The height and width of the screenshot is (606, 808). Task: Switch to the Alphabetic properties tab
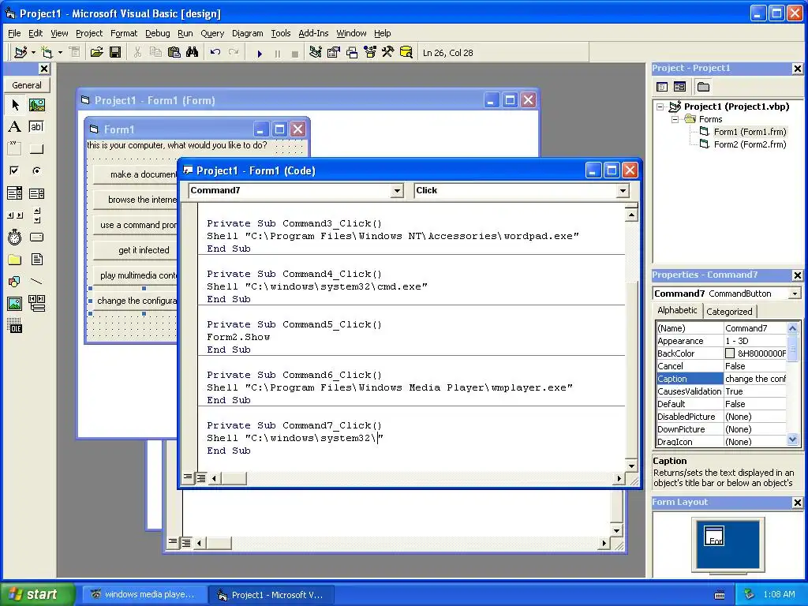[x=677, y=310]
